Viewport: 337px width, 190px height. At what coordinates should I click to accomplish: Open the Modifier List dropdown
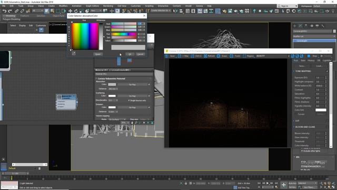coord(314,36)
